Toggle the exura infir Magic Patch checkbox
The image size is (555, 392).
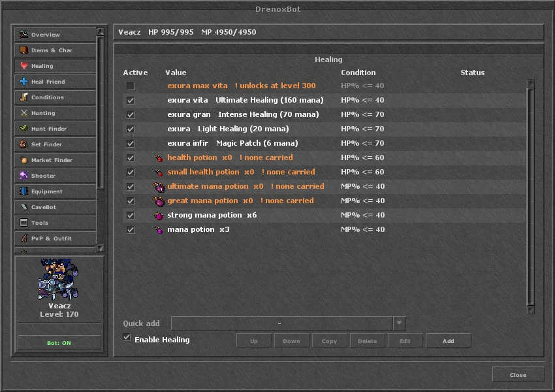click(x=130, y=144)
